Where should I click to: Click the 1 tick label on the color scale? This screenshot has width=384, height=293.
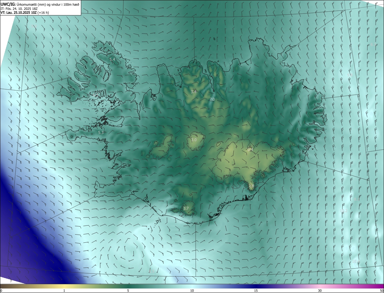tap(64, 291)
